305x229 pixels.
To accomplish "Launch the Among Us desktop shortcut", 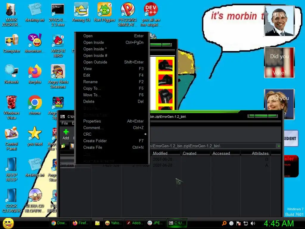I will (x=81, y=13).
